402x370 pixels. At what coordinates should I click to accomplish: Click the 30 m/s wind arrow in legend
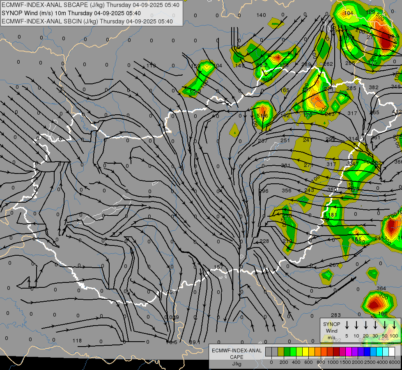pos(375,325)
